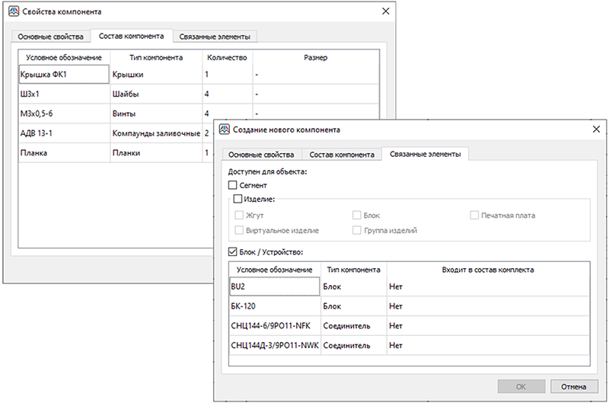Screen dimensions: 609x403
Task: Open Основные свойства tab in Свойства компонента
Action: (x=49, y=37)
